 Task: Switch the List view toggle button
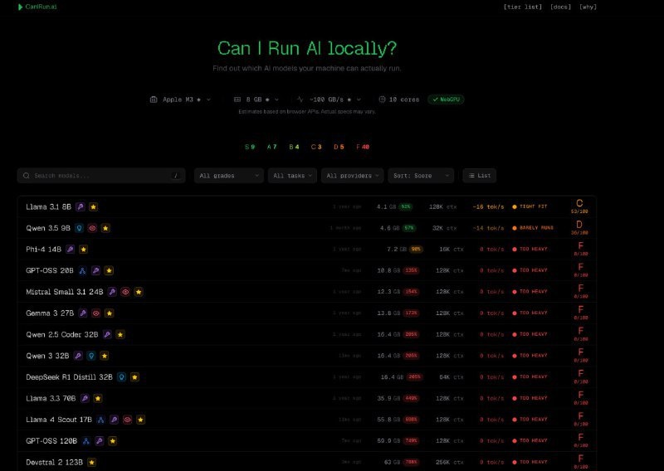coord(480,176)
